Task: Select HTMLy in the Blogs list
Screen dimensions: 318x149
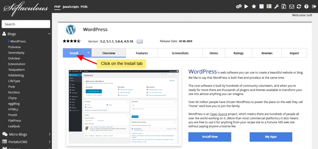Action: (x=13, y=109)
